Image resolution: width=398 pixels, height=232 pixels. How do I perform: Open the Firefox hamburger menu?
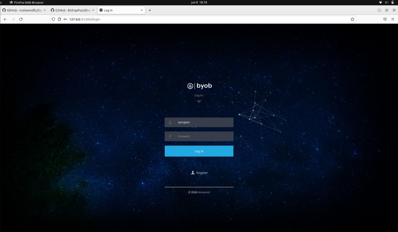point(393,19)
